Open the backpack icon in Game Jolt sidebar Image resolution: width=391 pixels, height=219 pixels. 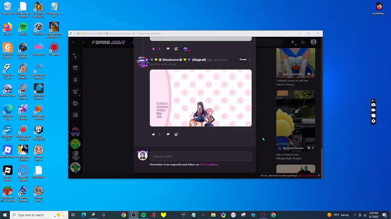75,80
